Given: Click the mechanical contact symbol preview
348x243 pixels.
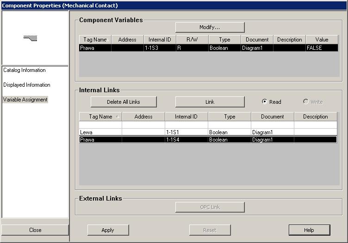Looking at the screenshot, I should 31,38.
